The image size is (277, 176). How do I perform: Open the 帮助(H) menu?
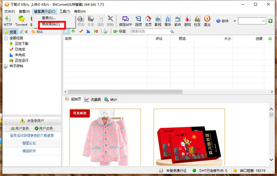click(x=80, y=12)
